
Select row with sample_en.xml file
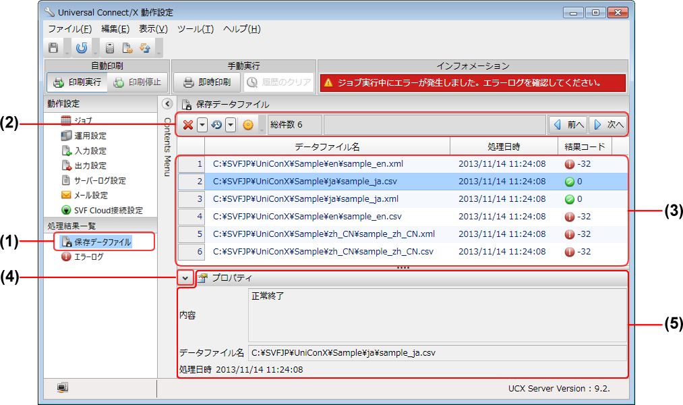403,164
